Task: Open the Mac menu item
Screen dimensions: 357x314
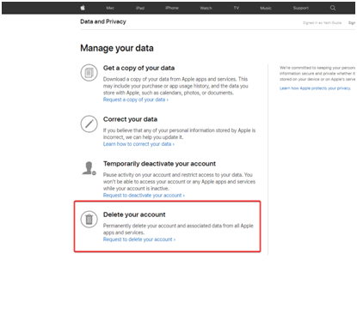Action: [110, 8]
